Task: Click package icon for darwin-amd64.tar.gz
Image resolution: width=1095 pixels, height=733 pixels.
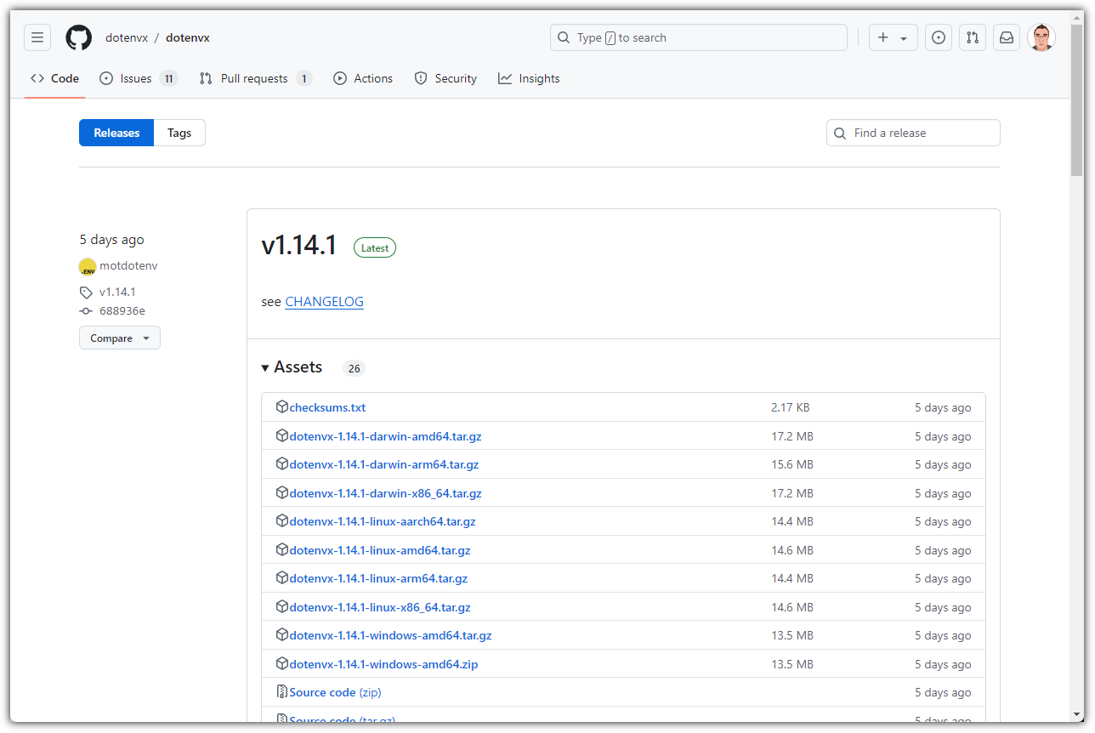Action: coord(282,435)
